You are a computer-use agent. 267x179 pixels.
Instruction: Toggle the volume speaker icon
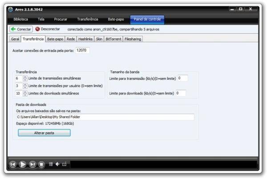57,164
